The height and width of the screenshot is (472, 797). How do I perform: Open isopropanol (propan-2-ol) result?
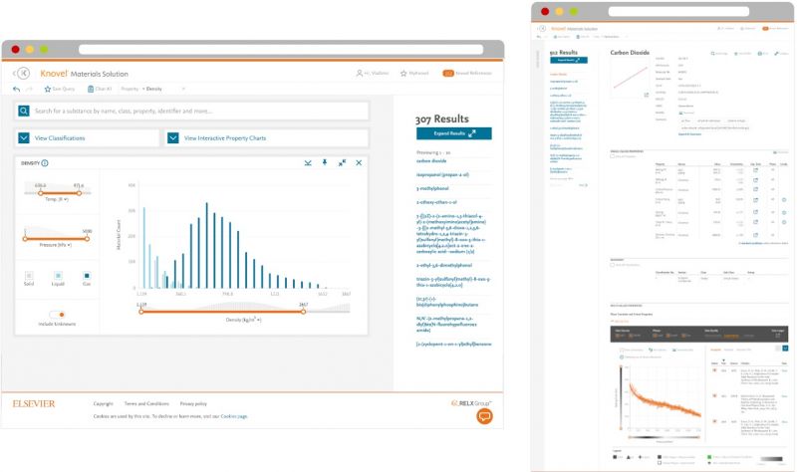pyautogui.click(x=442, y=175)
